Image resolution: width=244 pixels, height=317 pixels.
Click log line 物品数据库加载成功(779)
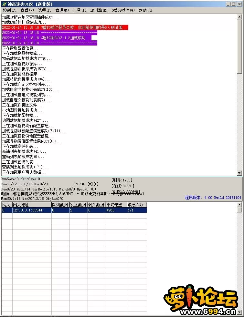pyautogui.click(x=27, y=59)
